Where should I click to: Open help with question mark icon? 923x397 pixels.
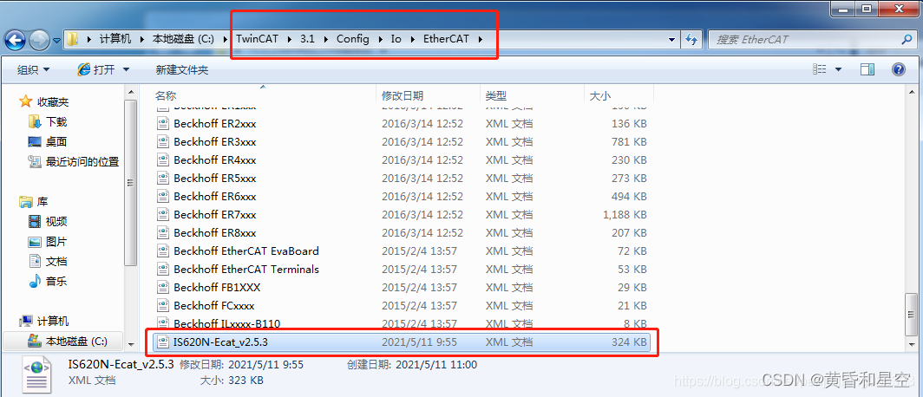coord(899,69)
